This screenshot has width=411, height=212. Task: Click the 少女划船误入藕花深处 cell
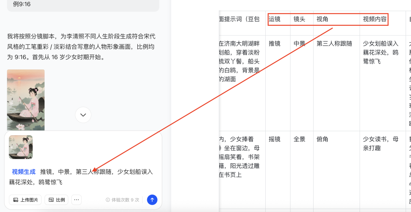[x=383, y=83]
